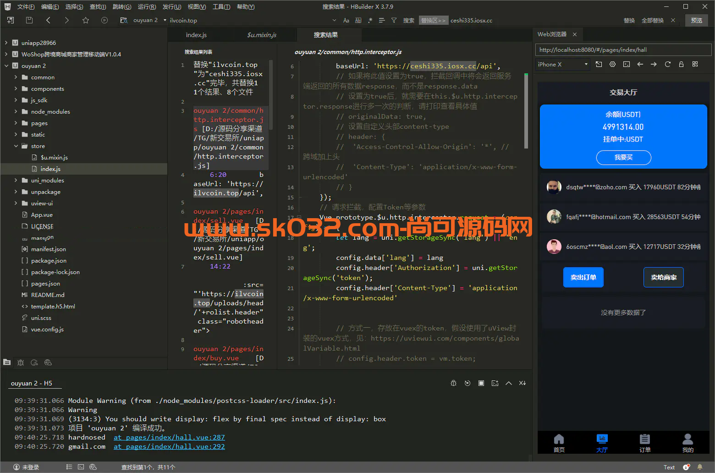Viewport: 715px width, 473px height.
Task: Open App.vue in the file tree
Action: [x=42, y=214]
